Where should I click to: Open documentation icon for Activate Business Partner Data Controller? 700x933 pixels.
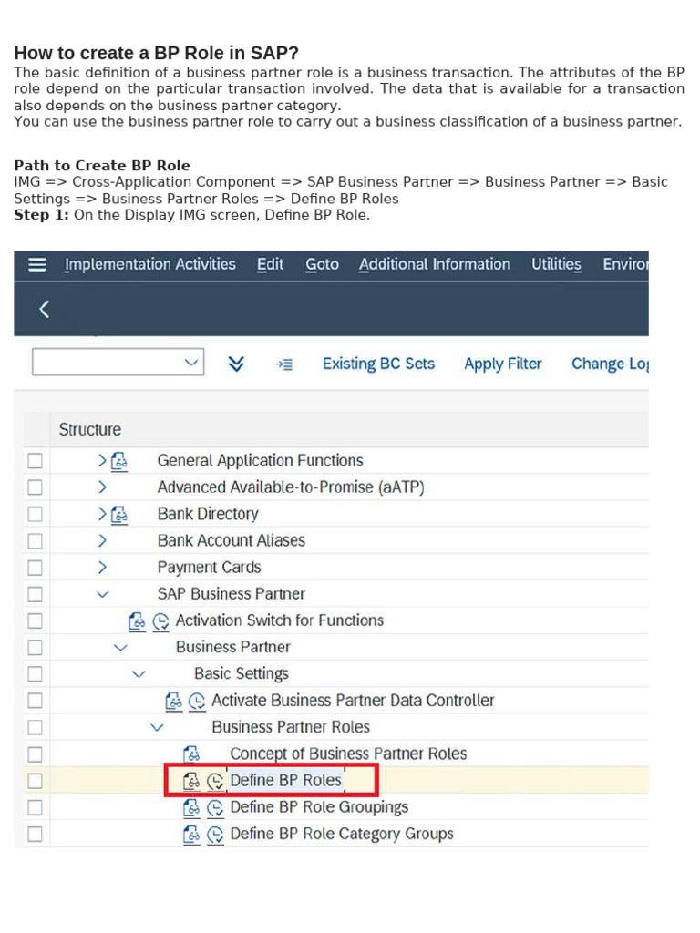click(x=174, y=702)
